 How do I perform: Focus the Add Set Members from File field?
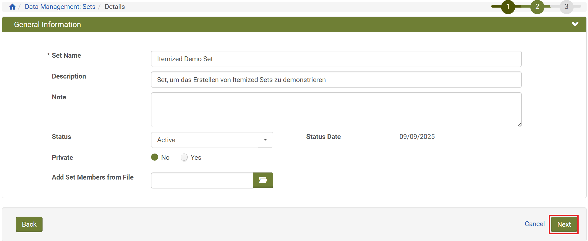coord(202,180)
